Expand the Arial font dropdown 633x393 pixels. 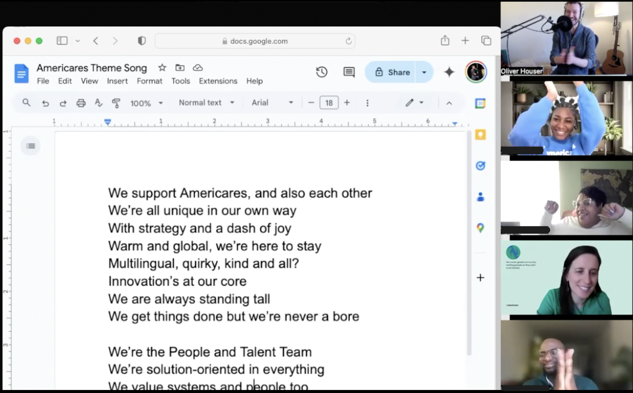click(x=272, y=103)
